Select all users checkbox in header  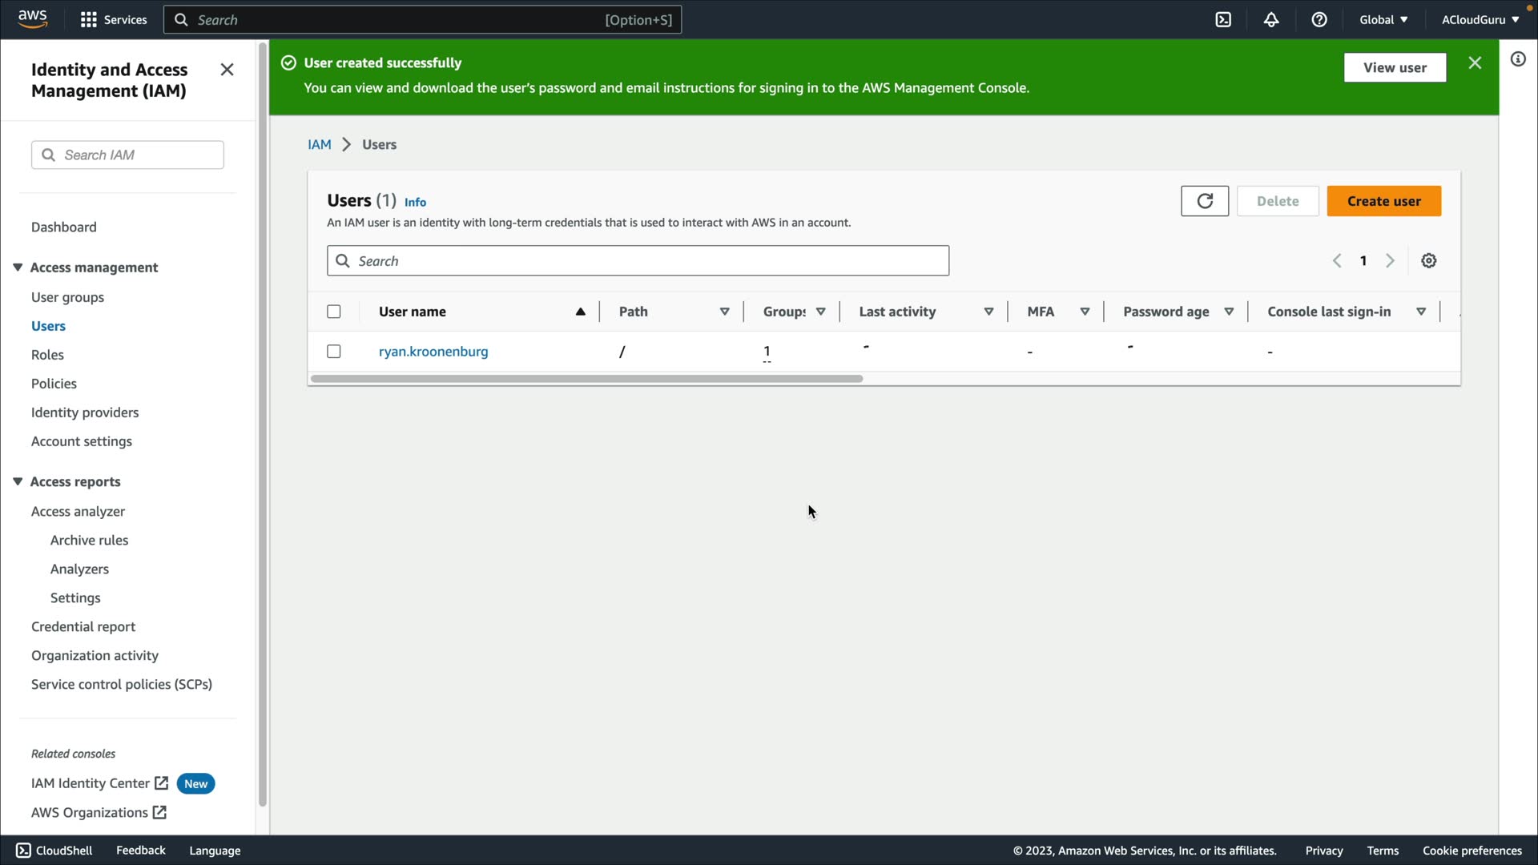pos(334,312)
